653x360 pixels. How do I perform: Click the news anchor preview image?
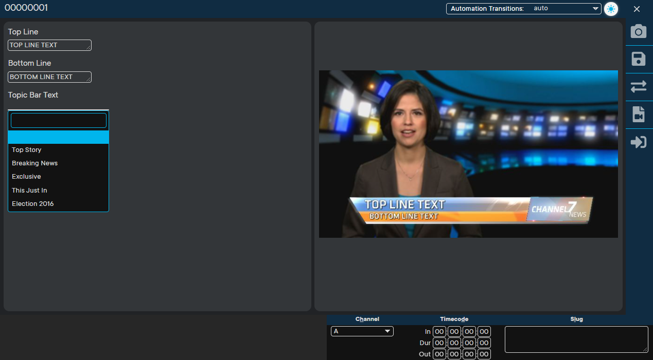click(468, 154)
